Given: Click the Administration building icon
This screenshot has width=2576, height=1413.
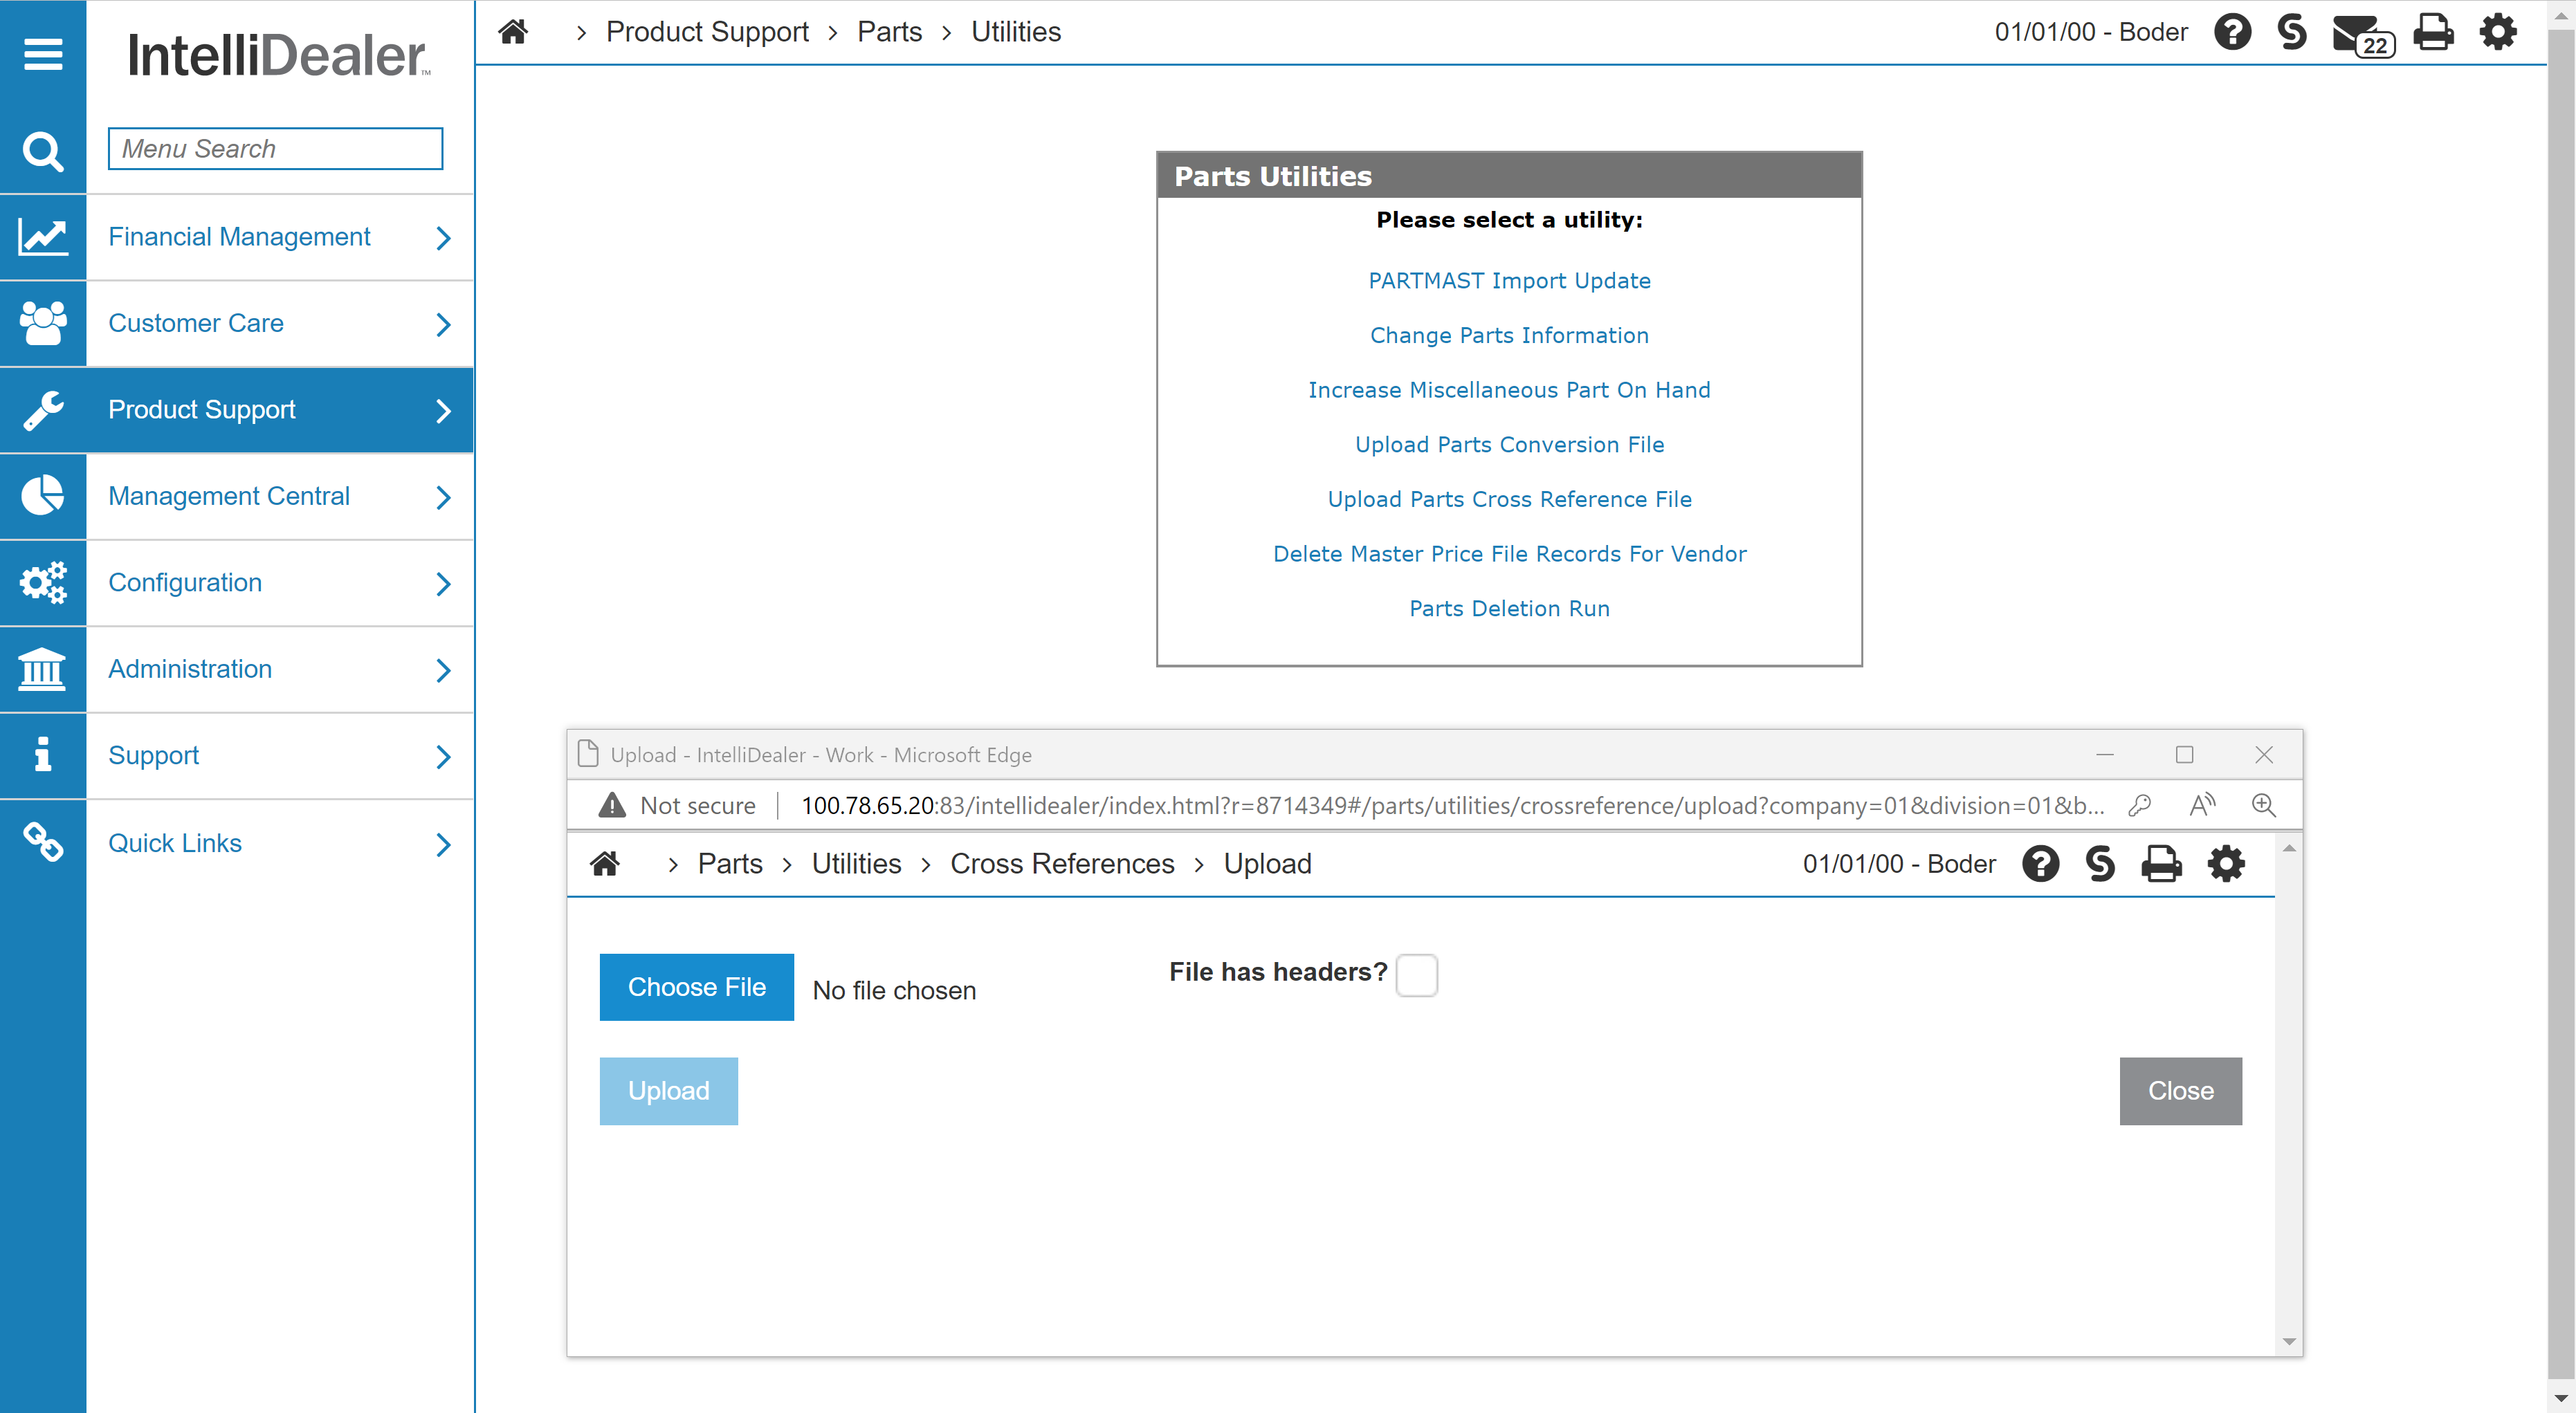Looking at the screenshot, I should [x=43, y=669].
